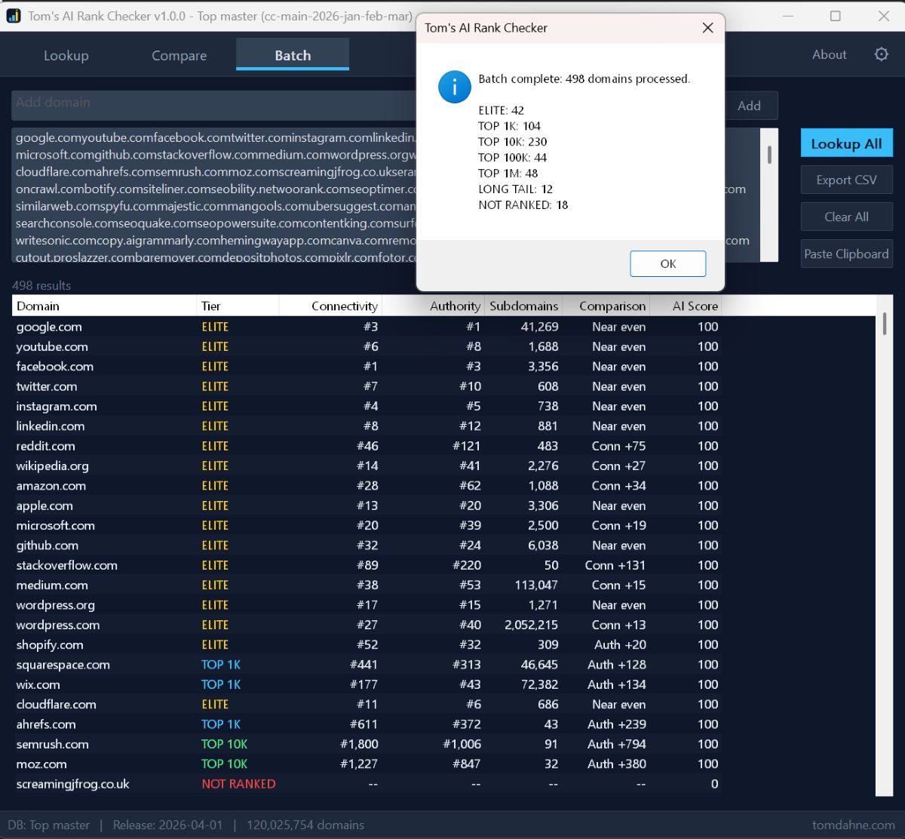The image size is (905, 839).
Task: Click OK to dismiss batch summary
Action: (x=667, y=263)
